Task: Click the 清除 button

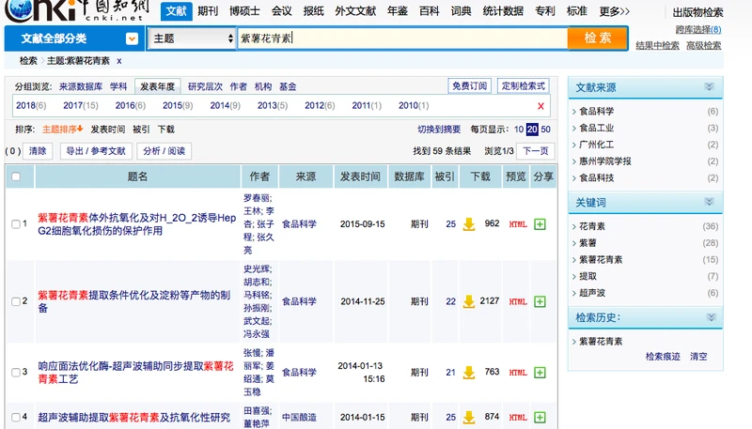Action: point(38,151)
